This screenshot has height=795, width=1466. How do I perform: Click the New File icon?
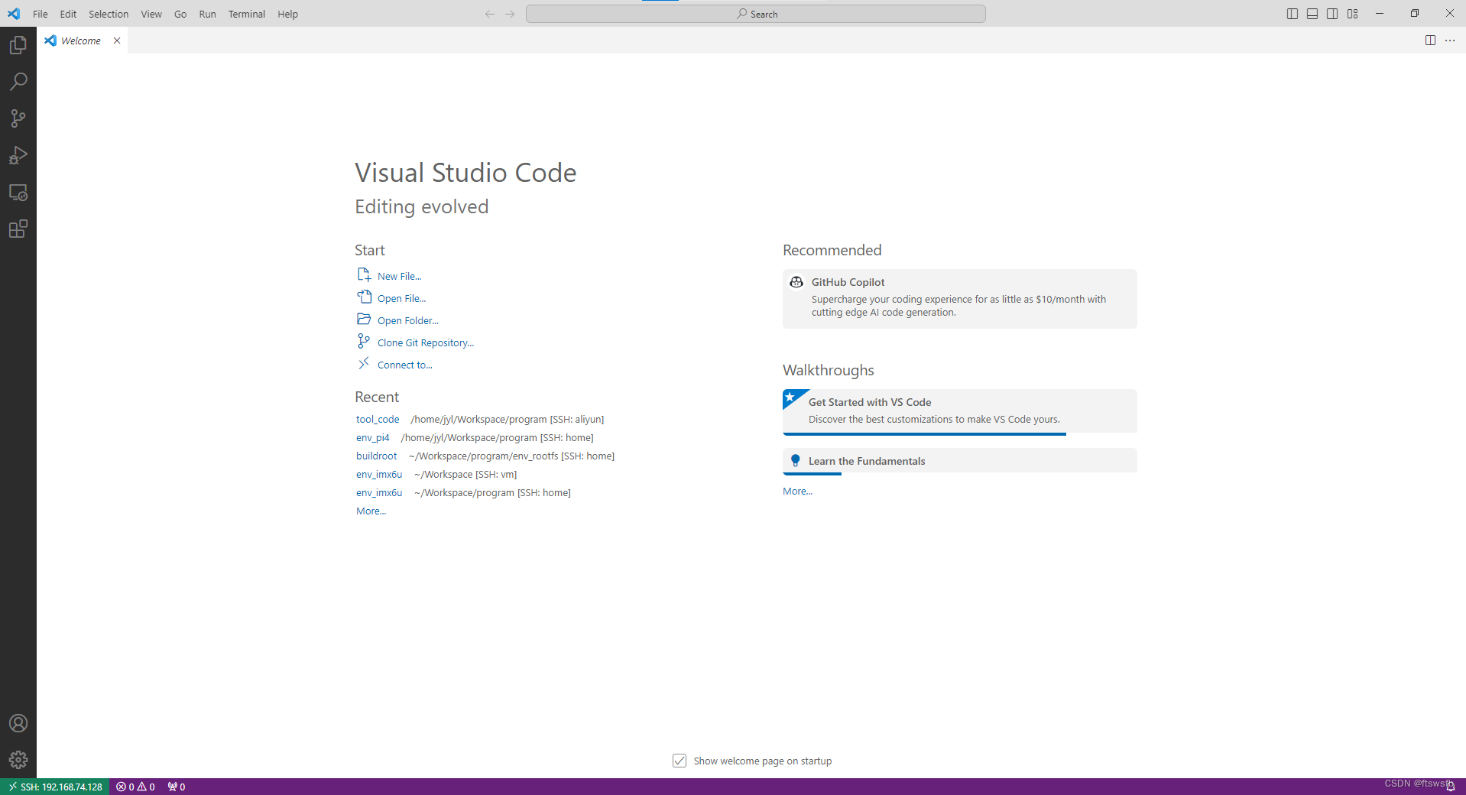[364, 274]
